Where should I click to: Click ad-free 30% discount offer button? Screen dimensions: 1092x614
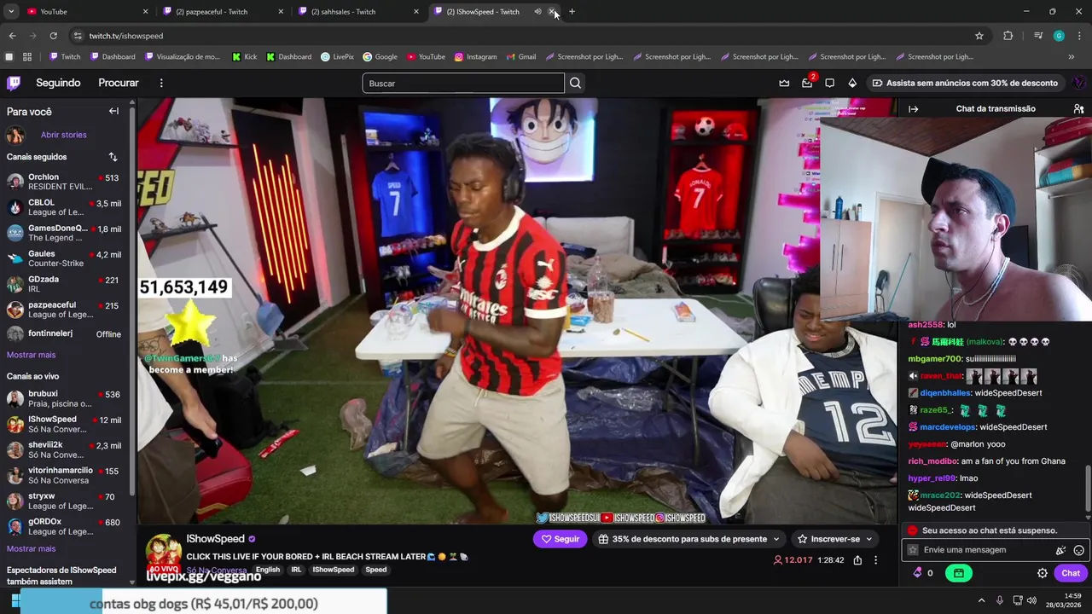964,83
